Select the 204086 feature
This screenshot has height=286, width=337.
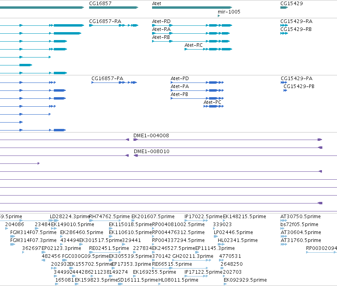point(15,225)
